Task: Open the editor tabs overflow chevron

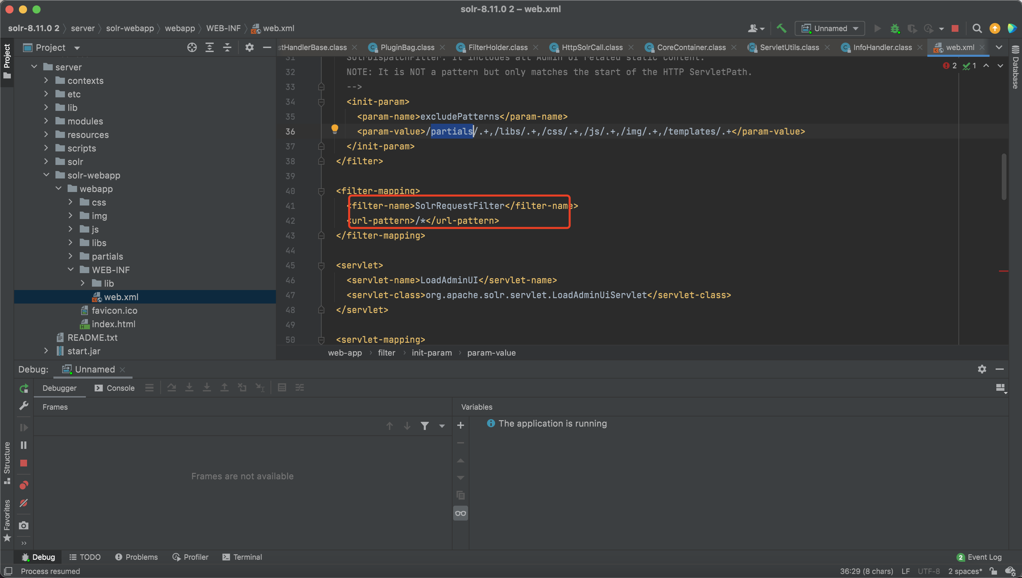Action: tap(999, 47)
